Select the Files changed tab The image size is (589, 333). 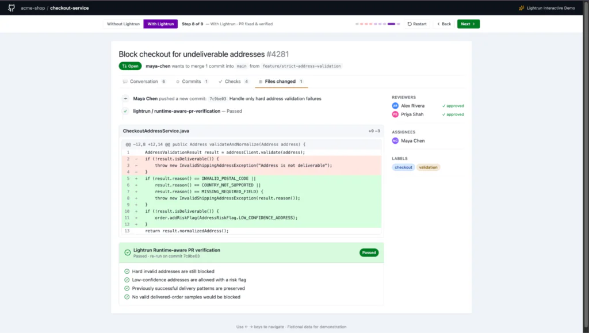tap(281, 82)
